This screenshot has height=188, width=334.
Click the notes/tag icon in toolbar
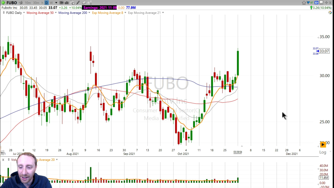tap(84, 3)
